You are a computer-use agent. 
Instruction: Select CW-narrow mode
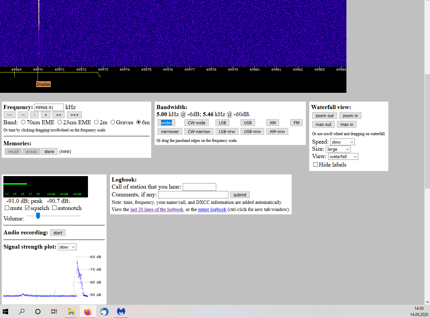pos(199,131)
